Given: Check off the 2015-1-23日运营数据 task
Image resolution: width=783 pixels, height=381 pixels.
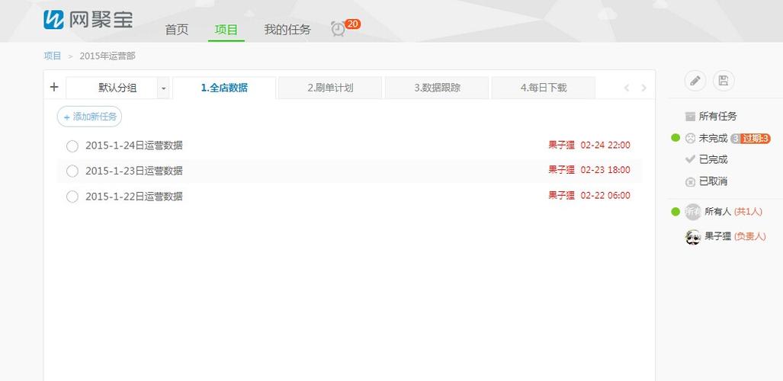Looking at the screenshot, I should coord(72,171).
